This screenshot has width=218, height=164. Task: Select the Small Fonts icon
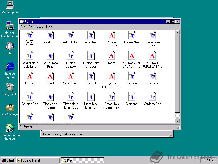(71, 76)
